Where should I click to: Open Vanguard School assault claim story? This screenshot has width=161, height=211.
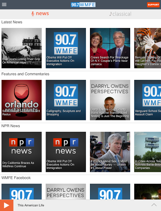point(147,100)
